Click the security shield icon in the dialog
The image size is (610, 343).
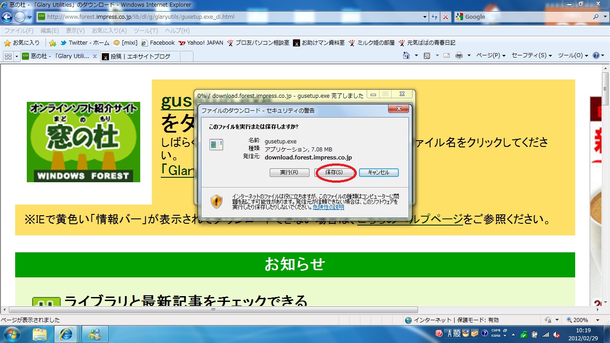click(x=217, y=201)
